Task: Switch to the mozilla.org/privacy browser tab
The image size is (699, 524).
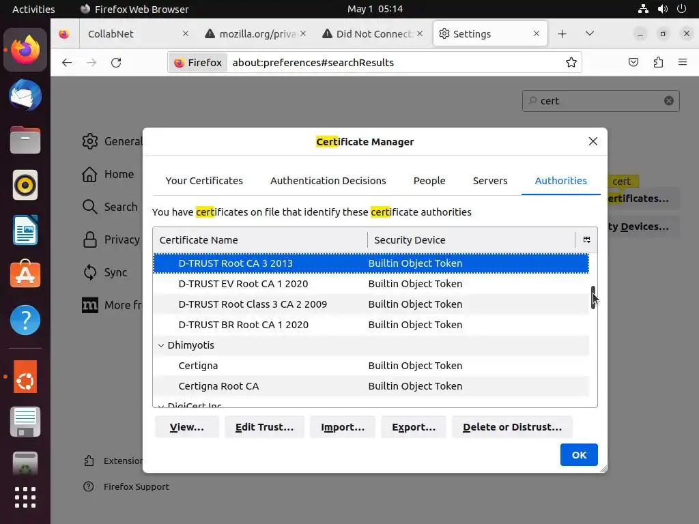Action: point(255,34)
